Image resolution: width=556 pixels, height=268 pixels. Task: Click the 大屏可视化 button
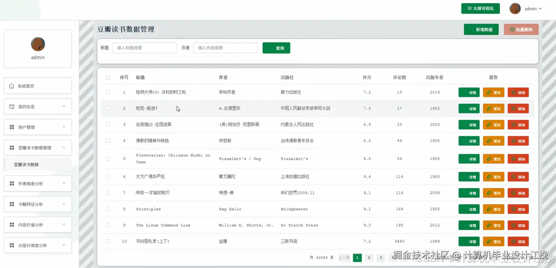click(480, 8)
